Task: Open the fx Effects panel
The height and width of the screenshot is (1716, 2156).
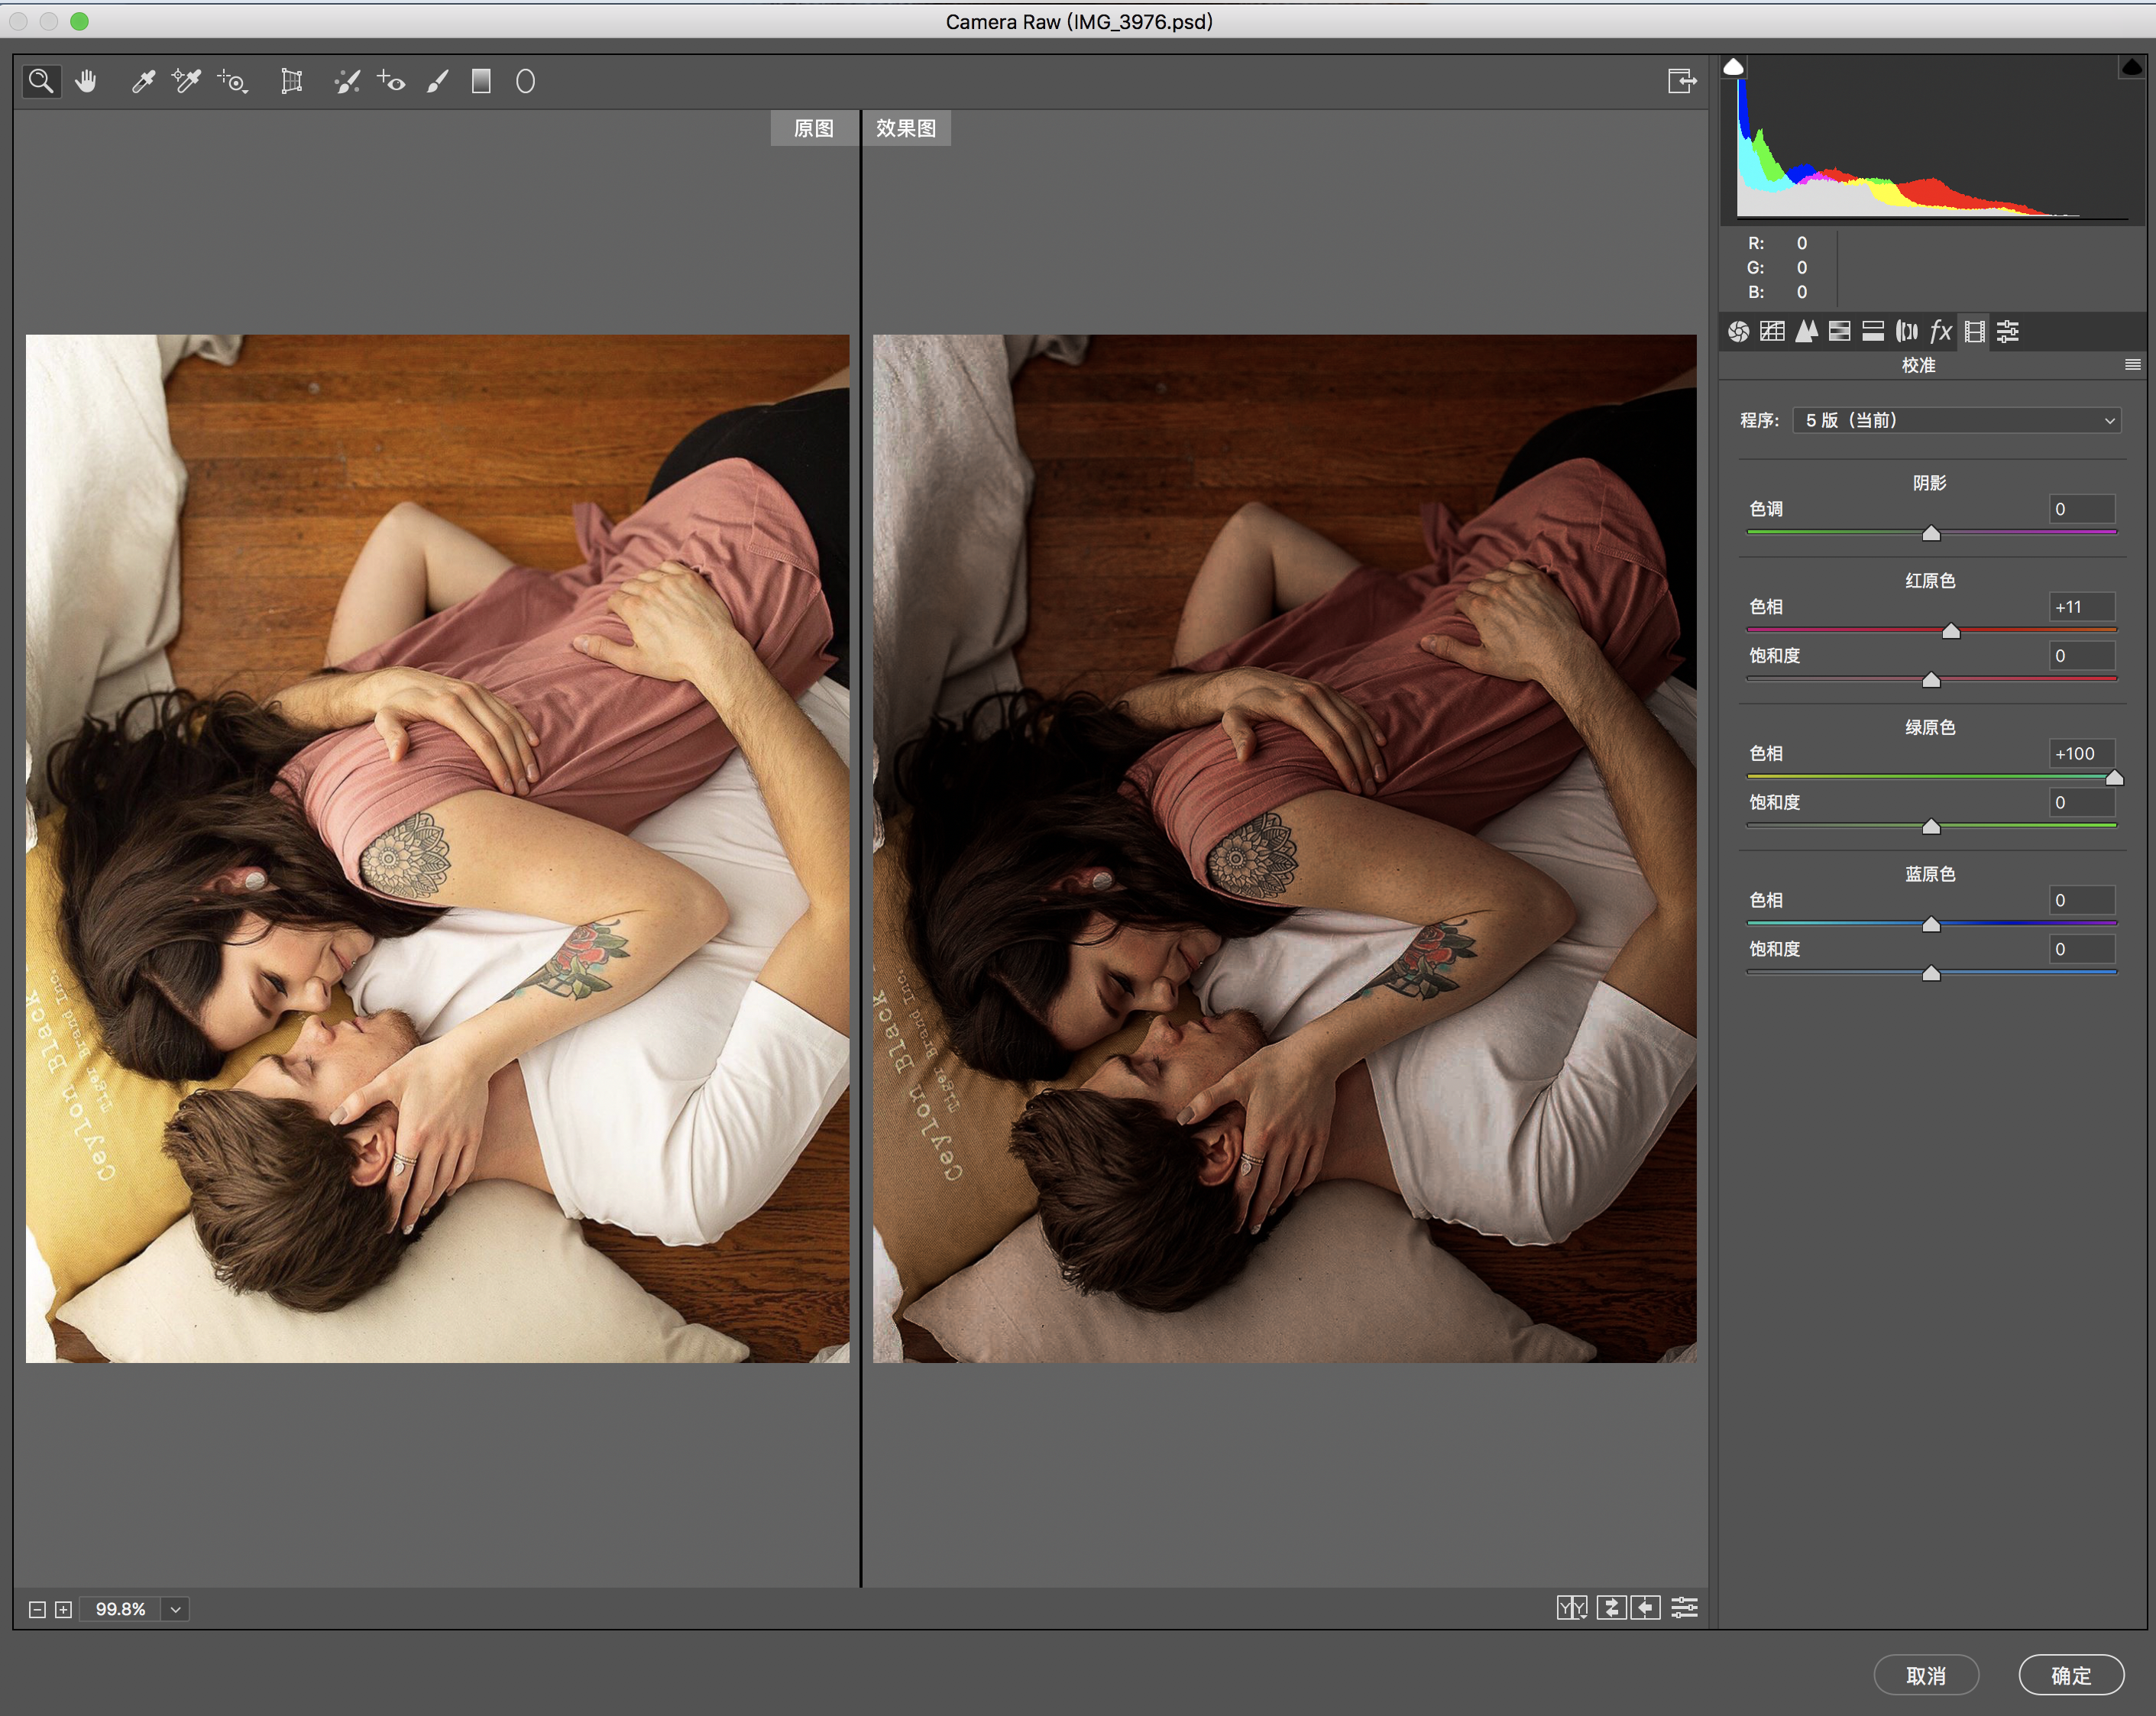Action: pyautogui.click(x=1940, y=331)
